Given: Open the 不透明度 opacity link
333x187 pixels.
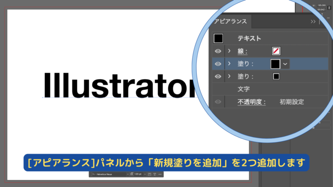Looking at the screenshot, I should pos(251,102).
